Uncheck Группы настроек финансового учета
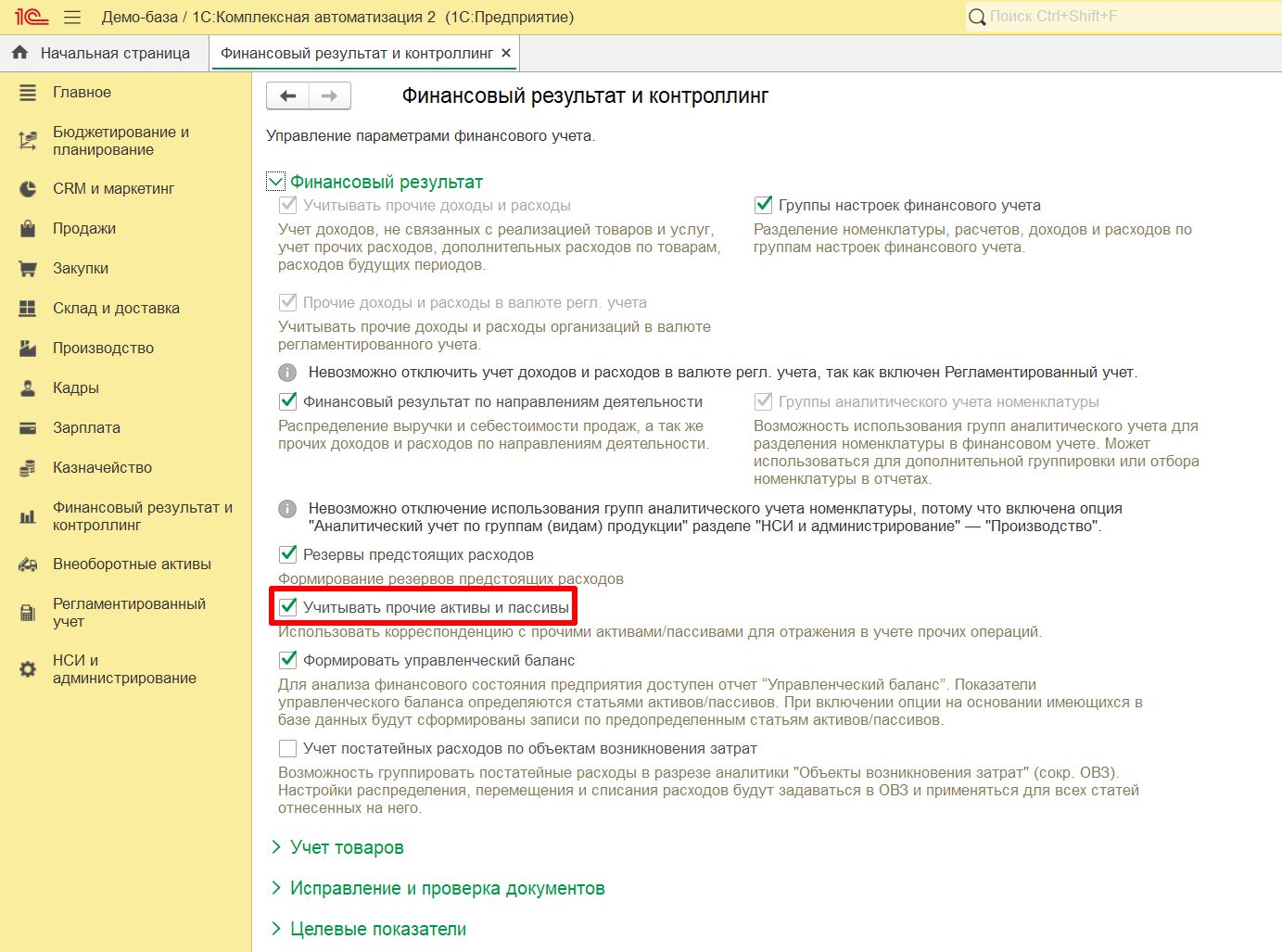1282x952 pixels. pos(764,205)
